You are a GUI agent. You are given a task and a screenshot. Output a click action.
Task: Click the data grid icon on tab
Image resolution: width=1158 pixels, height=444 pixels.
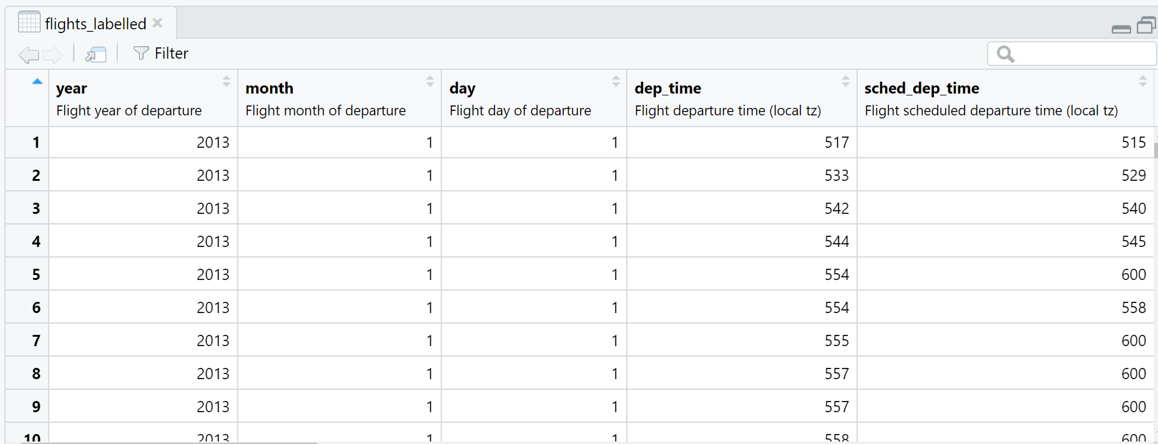tap(29, 22)
